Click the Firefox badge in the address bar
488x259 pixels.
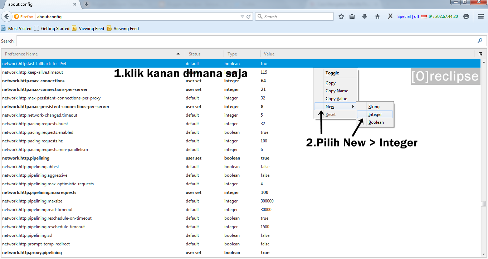tap(23, 16)
